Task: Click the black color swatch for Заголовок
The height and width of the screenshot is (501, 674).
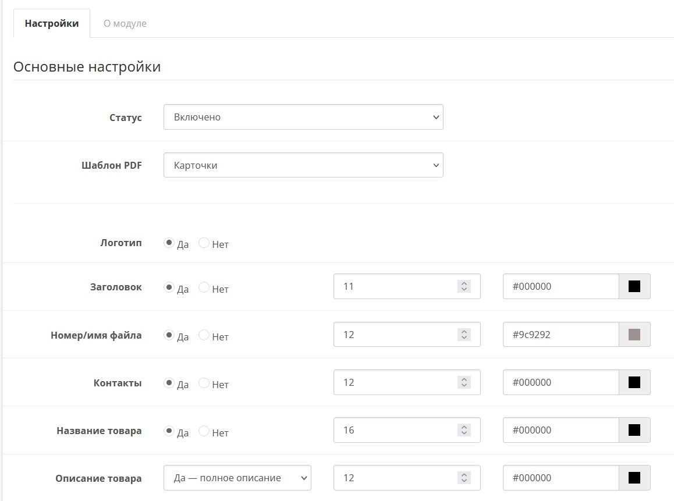Action: (x=634, y=286)
